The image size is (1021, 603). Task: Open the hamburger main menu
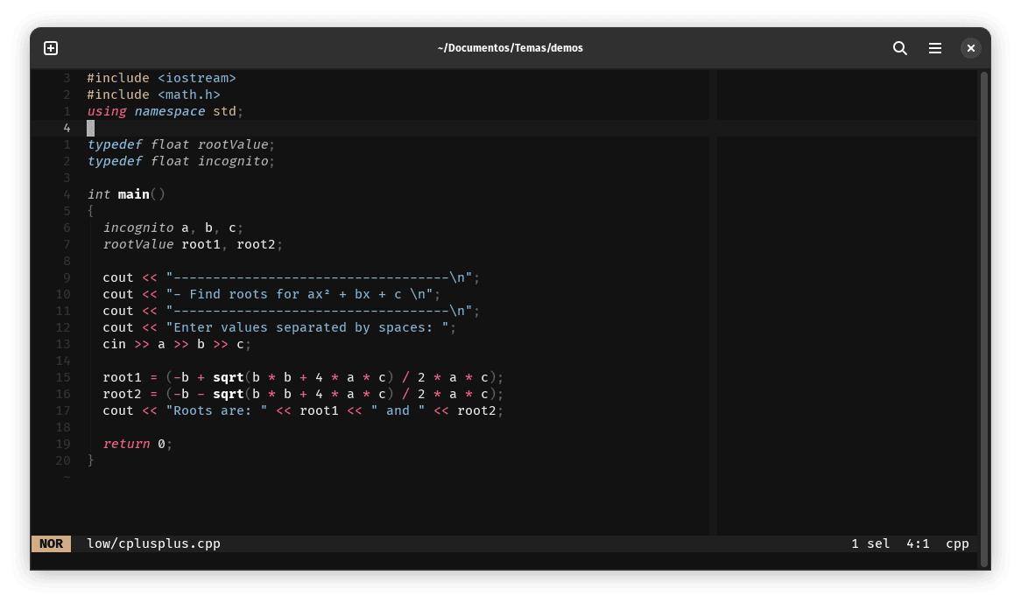[x=935, y=48]
